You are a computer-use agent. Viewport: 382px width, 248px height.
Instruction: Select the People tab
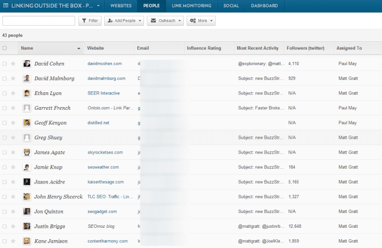pos(151,5)
